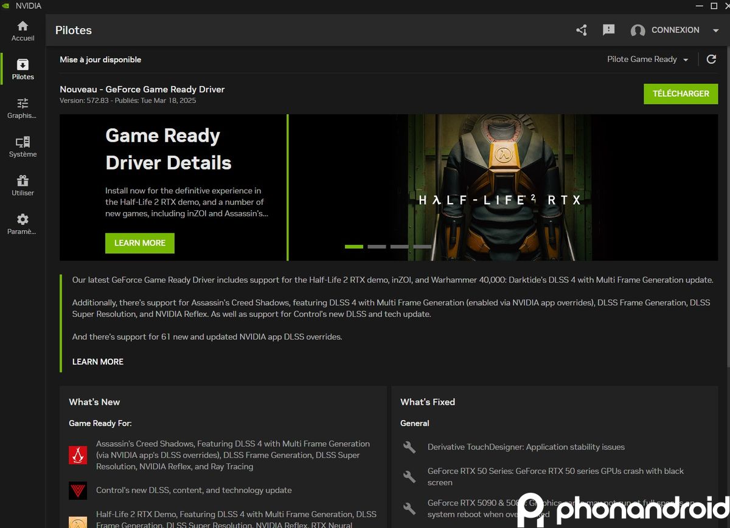Open the Utiliser gift rewards icon
Viewport: 730px width, 528px height.
(x=23, y=181)
